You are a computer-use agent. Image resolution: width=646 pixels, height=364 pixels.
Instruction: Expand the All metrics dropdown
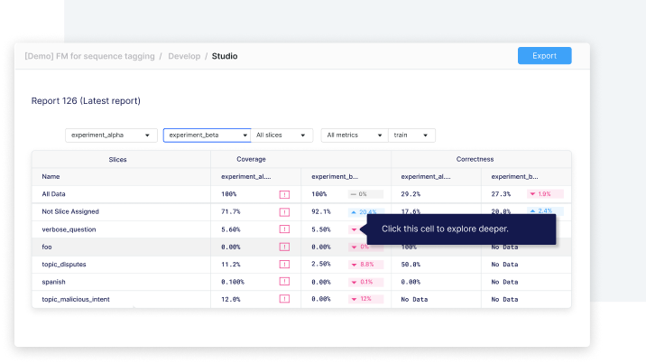(x=354, y=135)
